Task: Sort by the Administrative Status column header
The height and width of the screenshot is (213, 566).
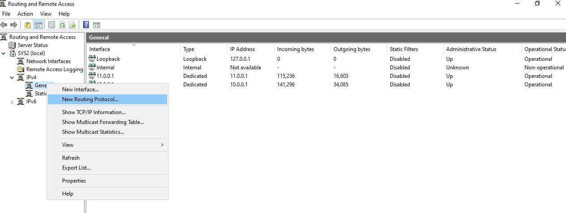Action: pyautogui.click(x=482, y=49)
